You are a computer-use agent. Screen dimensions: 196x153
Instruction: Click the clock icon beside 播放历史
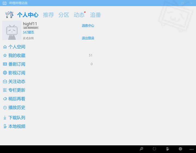5,107
